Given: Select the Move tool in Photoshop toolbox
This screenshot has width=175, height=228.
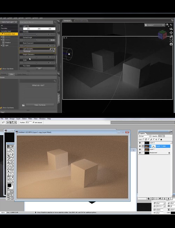Looking at the screenshot, I should click(x=12, y=150).
